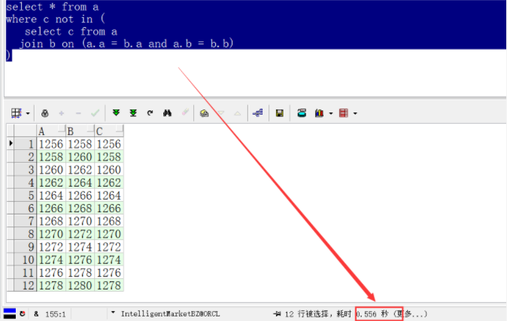
Task: Click the post changes checkmark icon
Action: pos(95,113)
